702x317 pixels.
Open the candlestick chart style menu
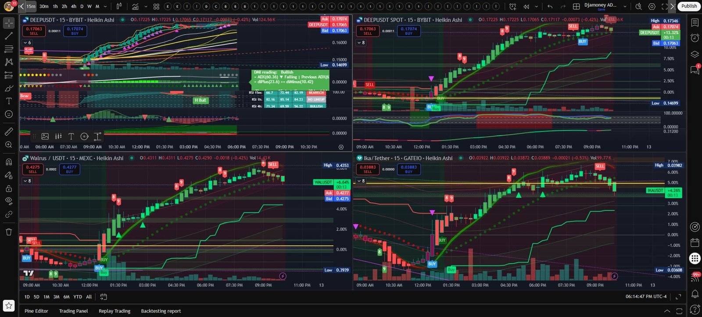[119, 7]
